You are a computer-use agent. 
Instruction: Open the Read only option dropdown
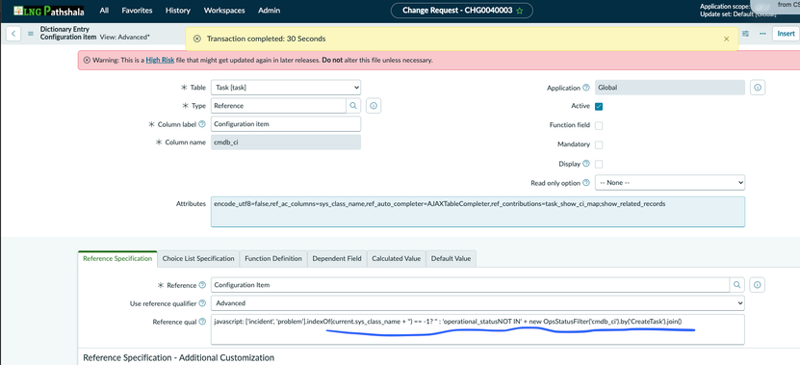[670, 182]
